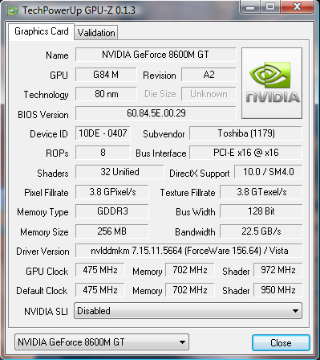Image resolution: width=320 pixels, height=360 pixels.
Task: Click the 'Bandwidth' label
Action: [x=195, y=232]
